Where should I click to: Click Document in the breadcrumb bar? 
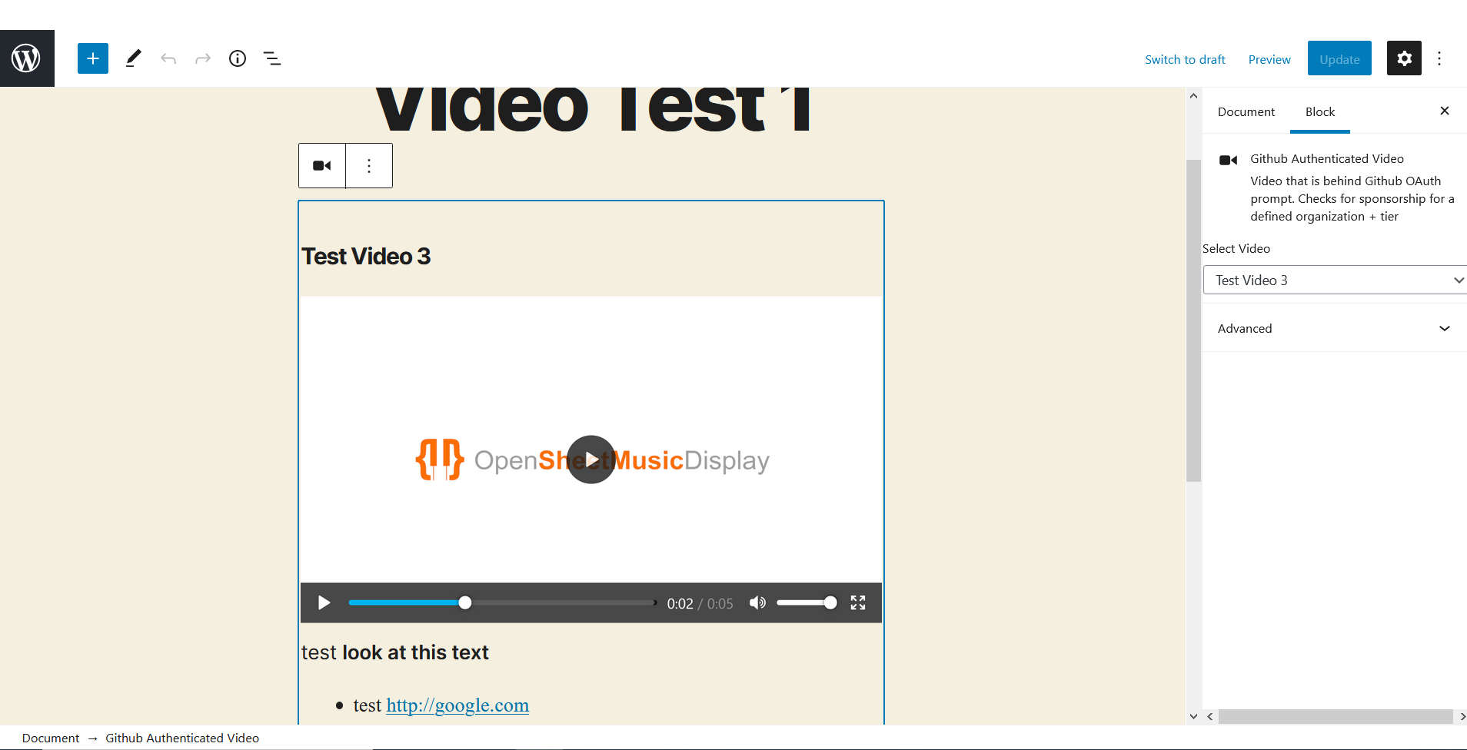coord(51,738)
